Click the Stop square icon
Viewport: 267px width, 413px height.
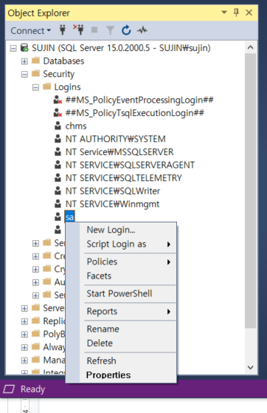pyautogui.click(x=94, y=30)
